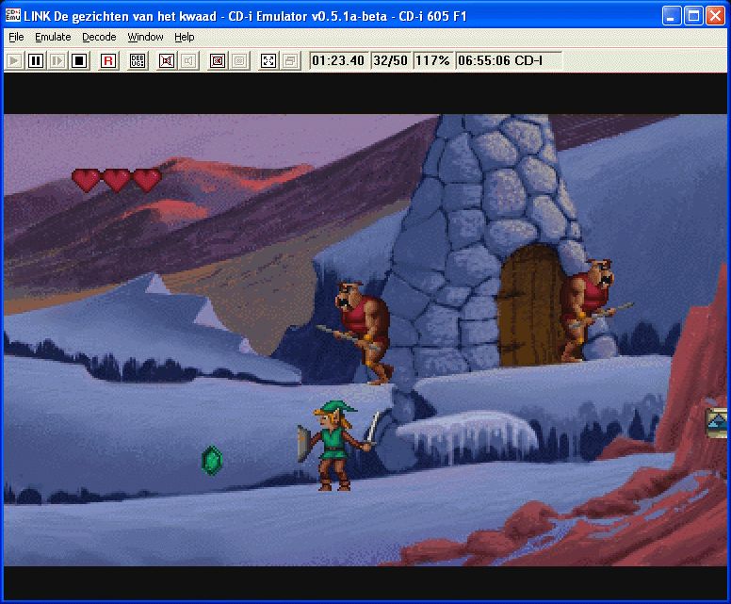This screenshot has width=731, height=604.
Task: Click the greyed-out frame step button
Action: [57, 60]
